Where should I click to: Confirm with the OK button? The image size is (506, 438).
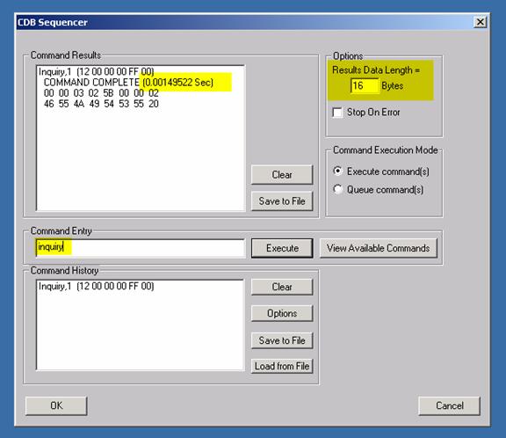coord(56,405)
